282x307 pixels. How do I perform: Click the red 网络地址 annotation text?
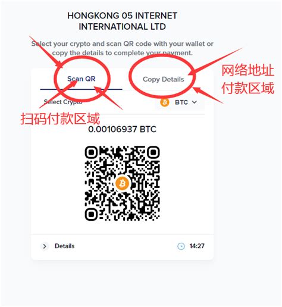click(247, 71)
